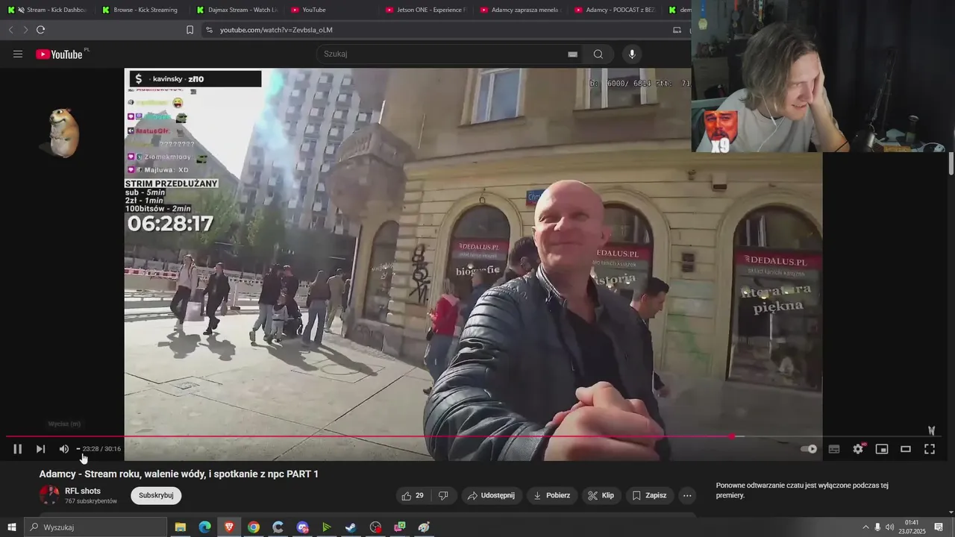Open player settings gear
Image resolution: width=955 pixels, height=537 pixels.
click(x=858, y=449)
